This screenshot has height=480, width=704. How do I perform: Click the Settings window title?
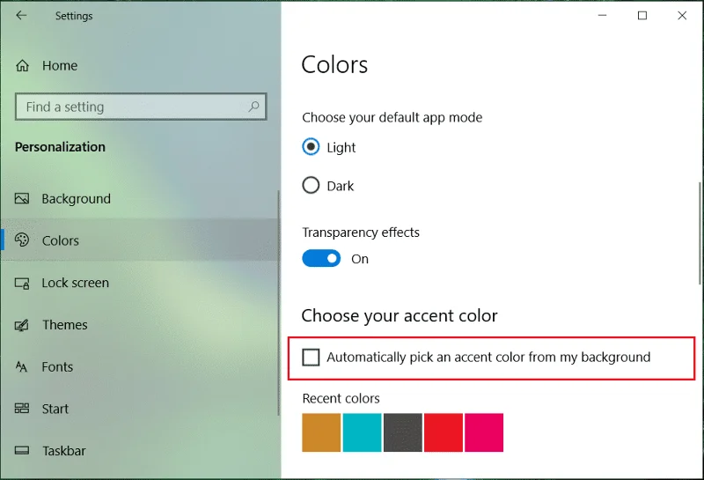[x=74, y=16]
